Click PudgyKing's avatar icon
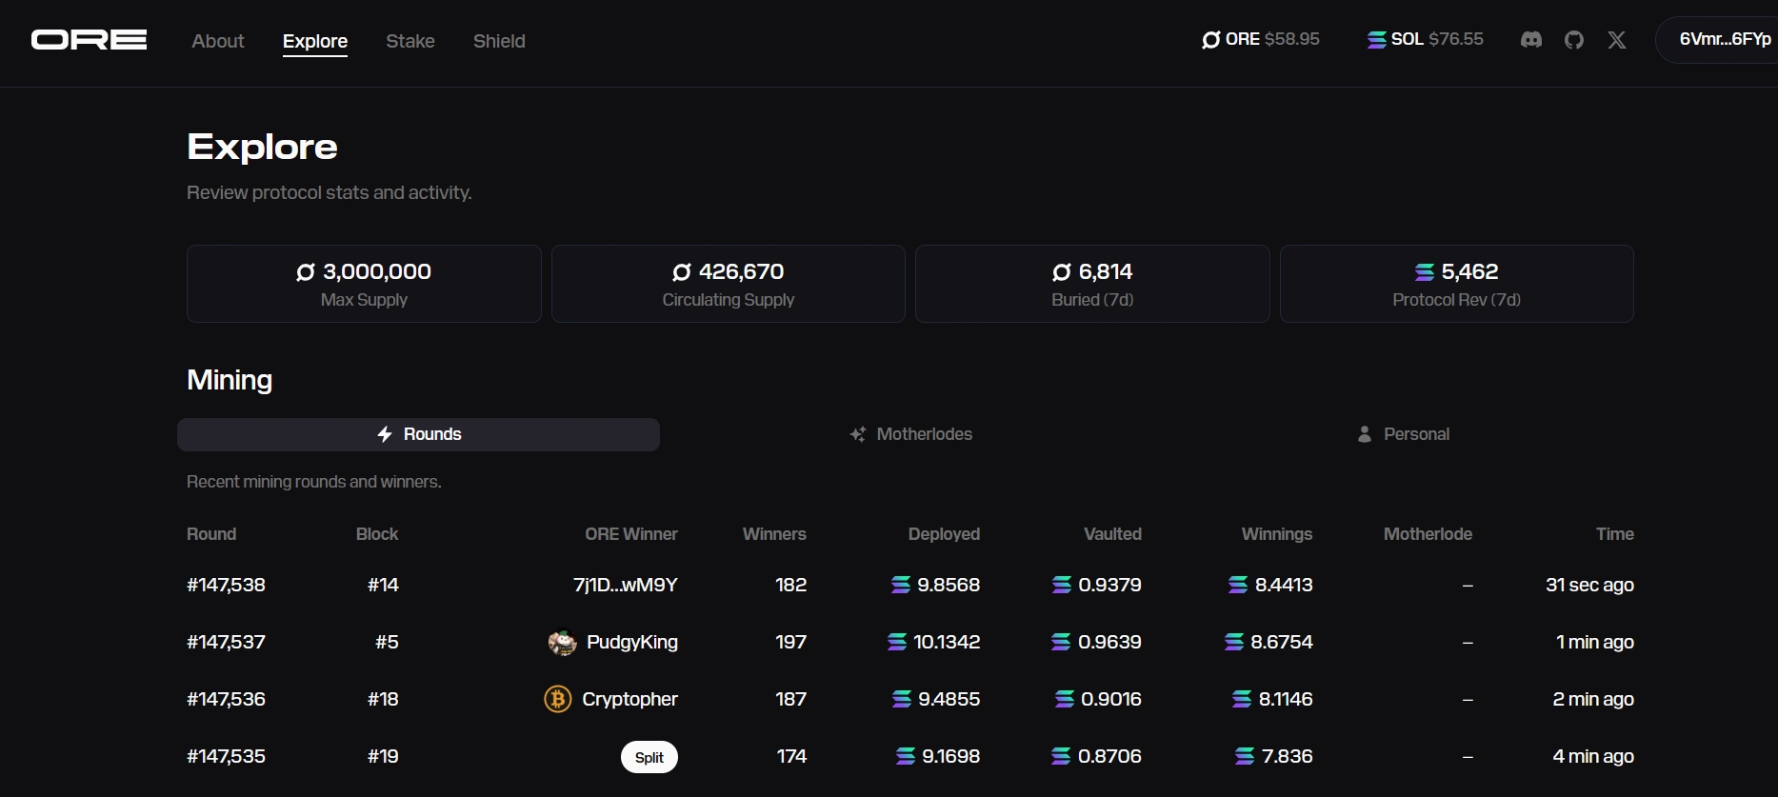This screenshot has height=797, width=1778. (562, 643)
